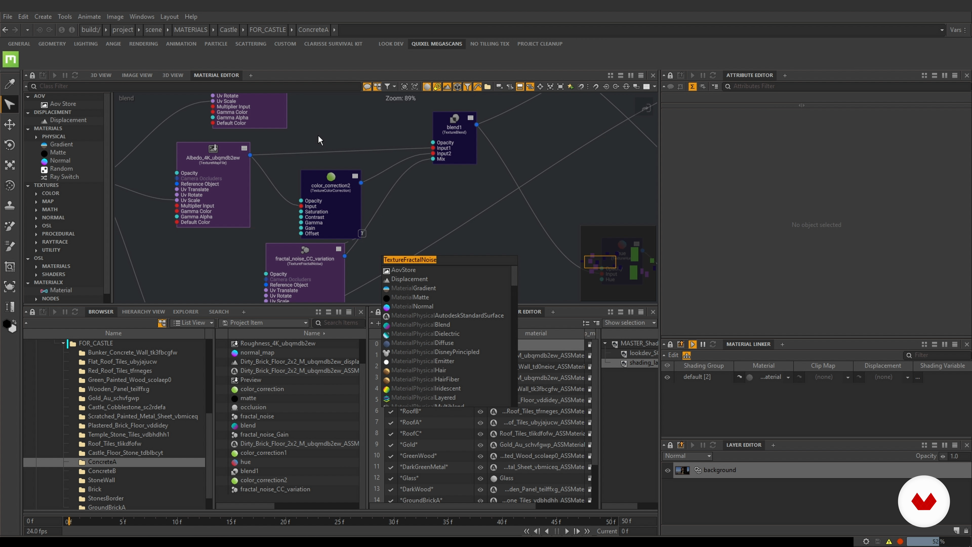Switch to the HIERARCHY VIEW tab

pos(143,312)
